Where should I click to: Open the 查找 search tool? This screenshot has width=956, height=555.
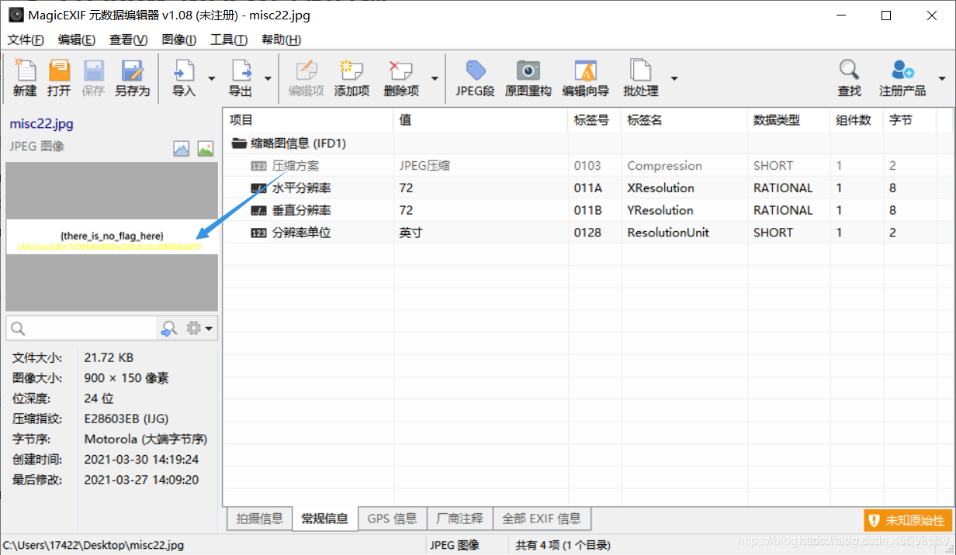tap(849, 77)
